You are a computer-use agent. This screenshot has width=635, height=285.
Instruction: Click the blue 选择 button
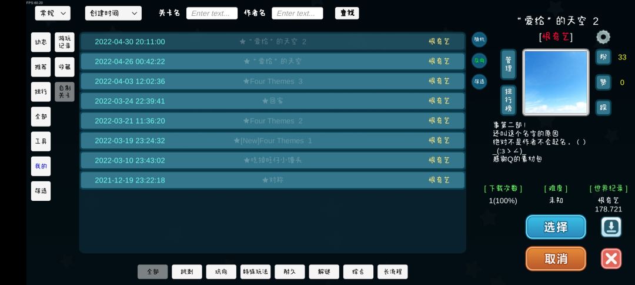pos(556,227)
